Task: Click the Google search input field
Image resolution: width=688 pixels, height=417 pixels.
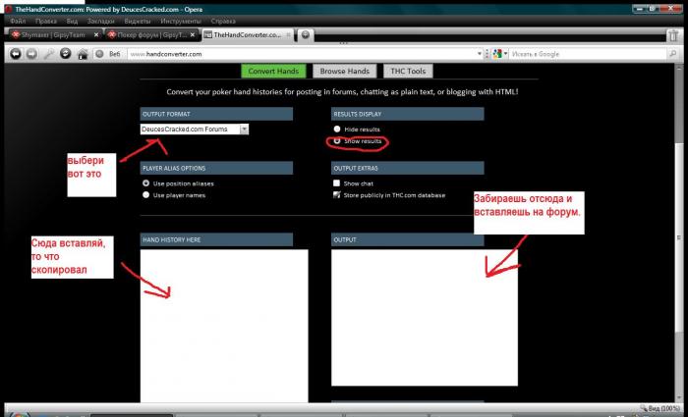Action: point(588,54)
